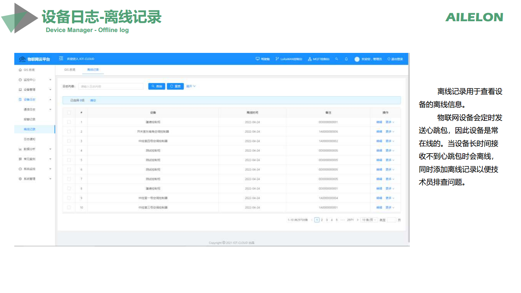Screen dimensions: 521x293
Task: Check the checkbox for row 8
Action: [69, 188]
